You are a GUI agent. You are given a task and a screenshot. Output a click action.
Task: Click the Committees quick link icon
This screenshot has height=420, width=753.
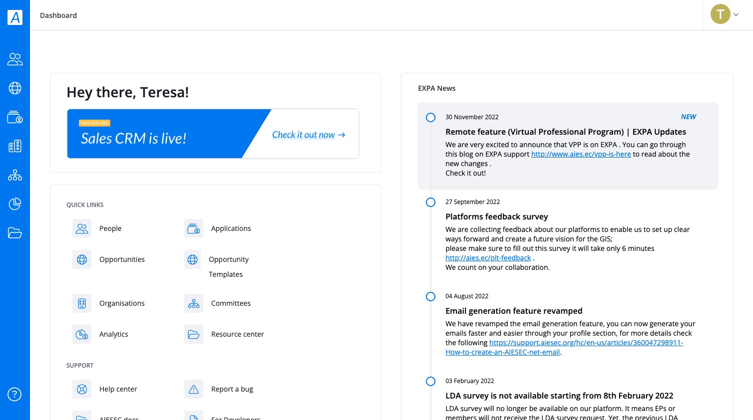click(x=194, y=303)
